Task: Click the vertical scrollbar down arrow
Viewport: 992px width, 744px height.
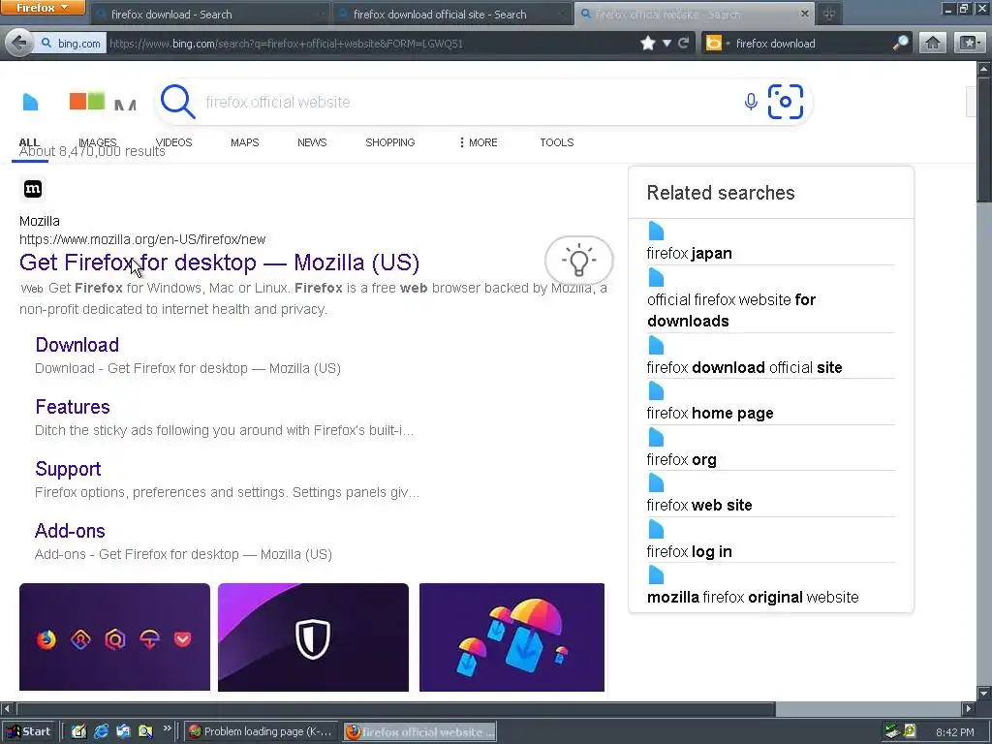Action: coord(984,693)
